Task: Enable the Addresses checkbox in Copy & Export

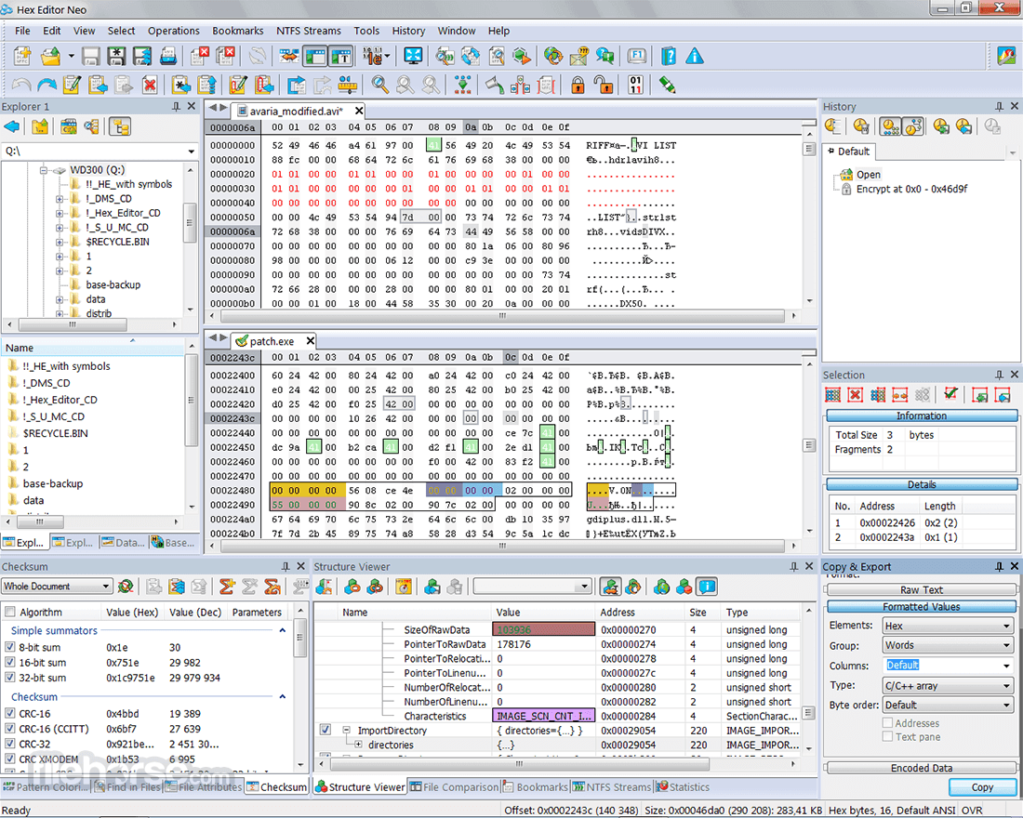Action: pyautogui.click(x=887, y=723)
